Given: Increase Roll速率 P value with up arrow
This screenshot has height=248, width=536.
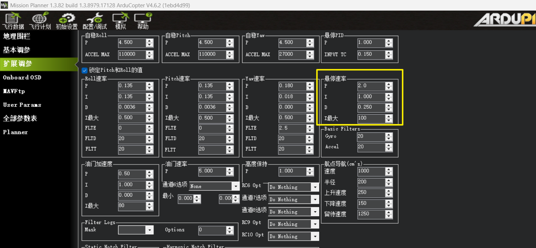Looking at the screenshot, I should point(149,84).
